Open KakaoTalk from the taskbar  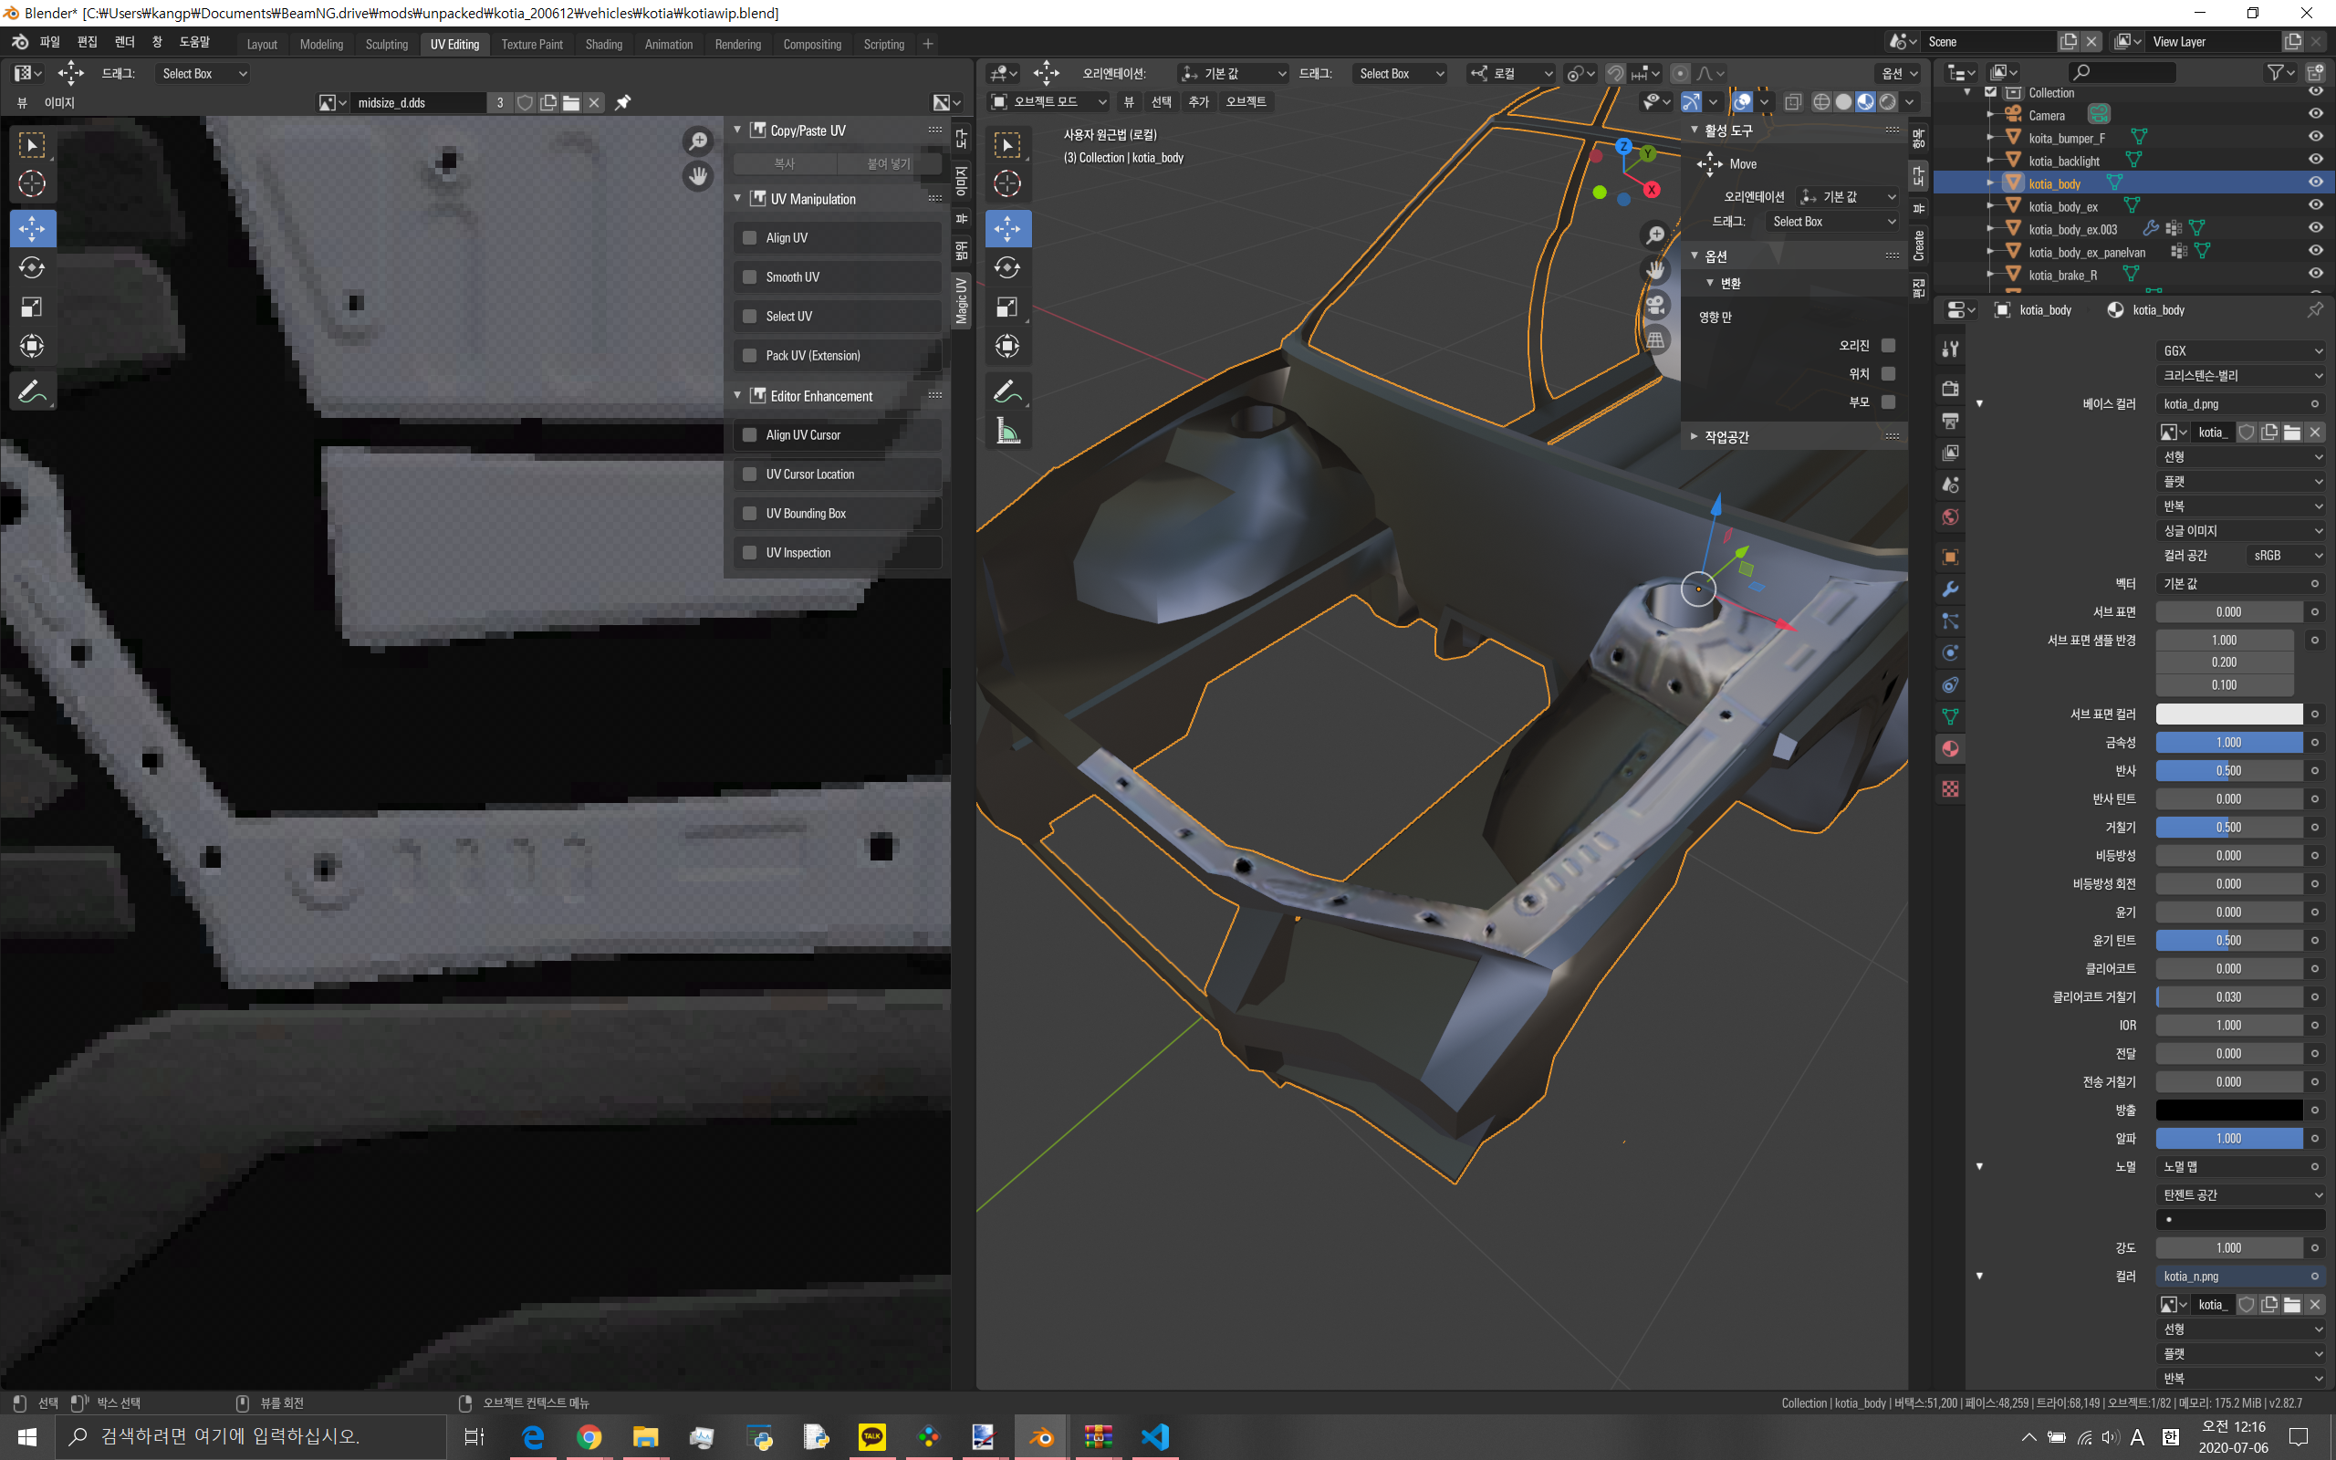[x=871, y=1437]
